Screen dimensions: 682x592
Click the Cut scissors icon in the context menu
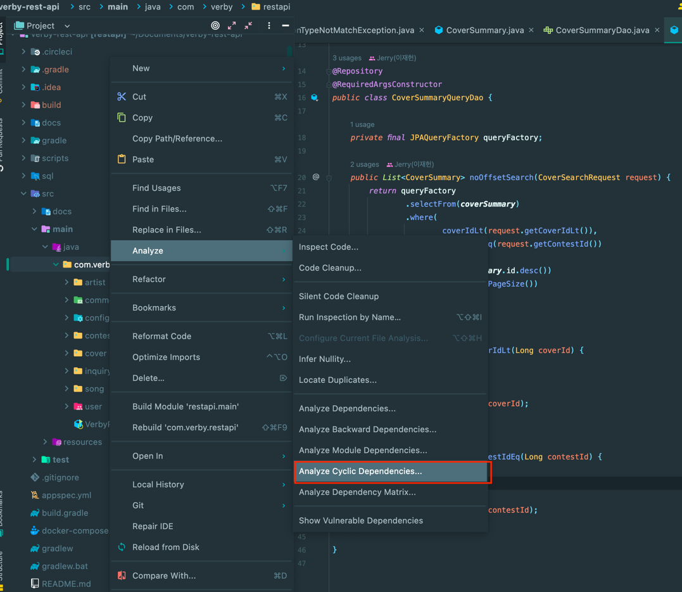tap(122, 96)
